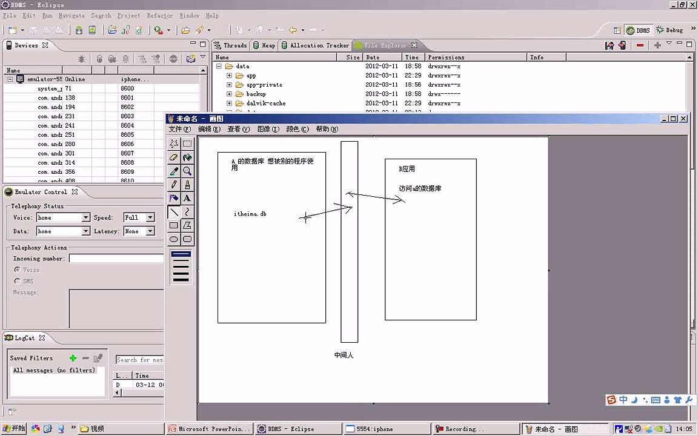The image size is (698, 436).
Task: Expand the app-private folder
Action: click(x=229, y=85)
